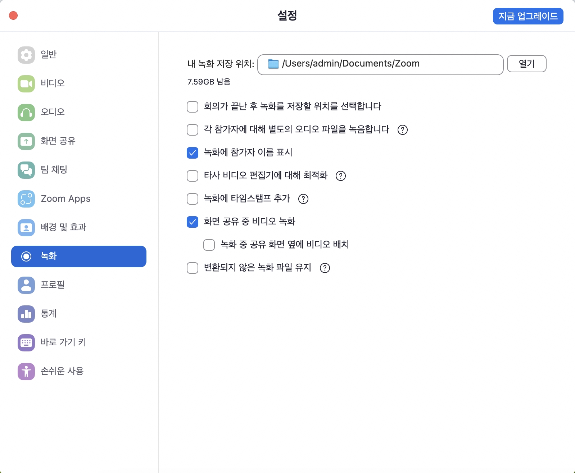This screenshot has width=575, height=473.
Task: Enable 타사 비디오 편집기에 대해 최적화 checkbox
Action: (193, 176)
